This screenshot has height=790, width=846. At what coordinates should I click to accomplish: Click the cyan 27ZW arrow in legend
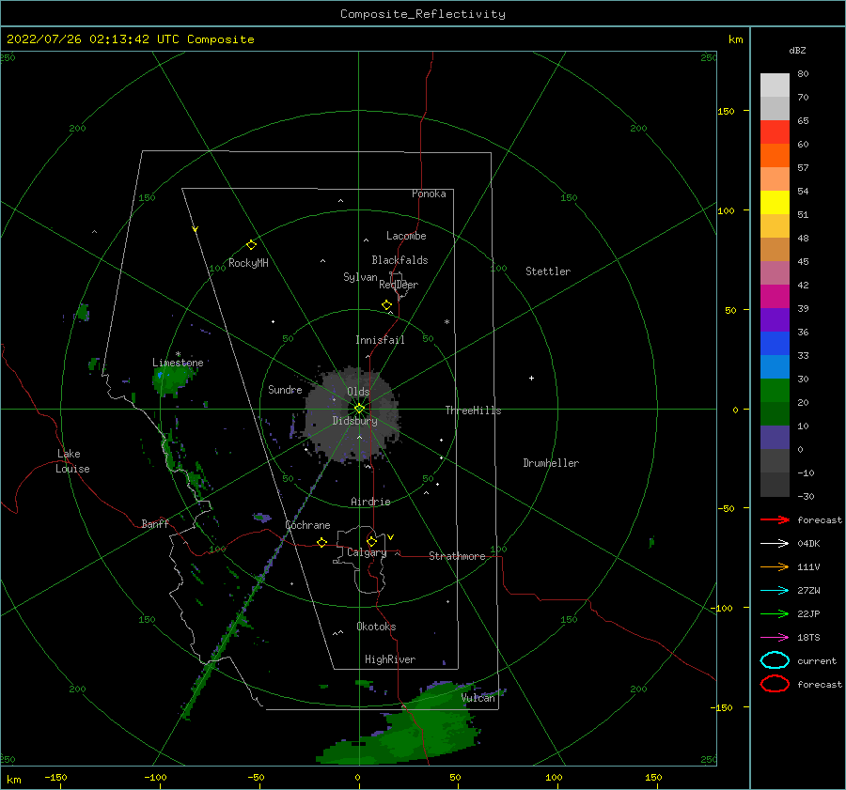click(775, 591)
